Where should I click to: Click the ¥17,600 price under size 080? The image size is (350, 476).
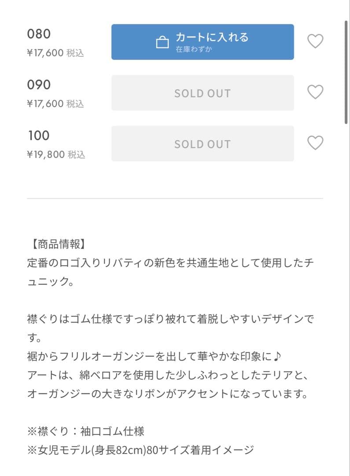coord(45,53)
